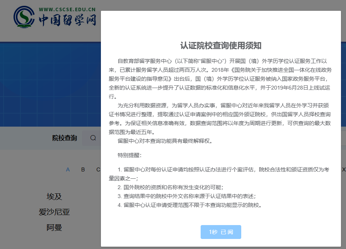Click the magnifier search icon
Viewport: 346px width, 249px height.
(93, 138)
